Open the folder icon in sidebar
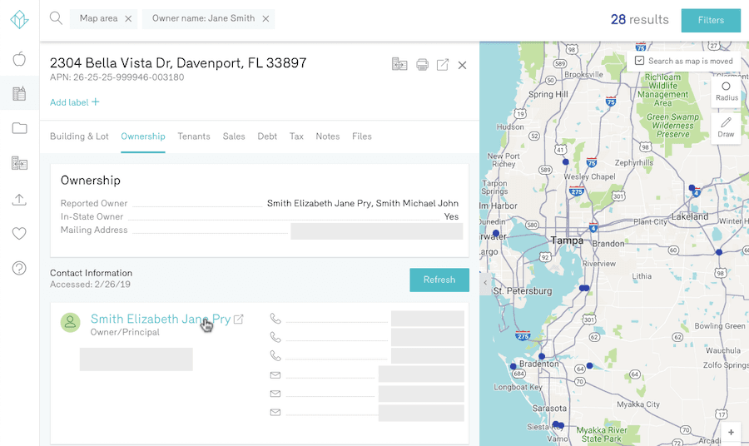Image resolution: width=749 pixels, height=446 pixels. click(19, 128)
